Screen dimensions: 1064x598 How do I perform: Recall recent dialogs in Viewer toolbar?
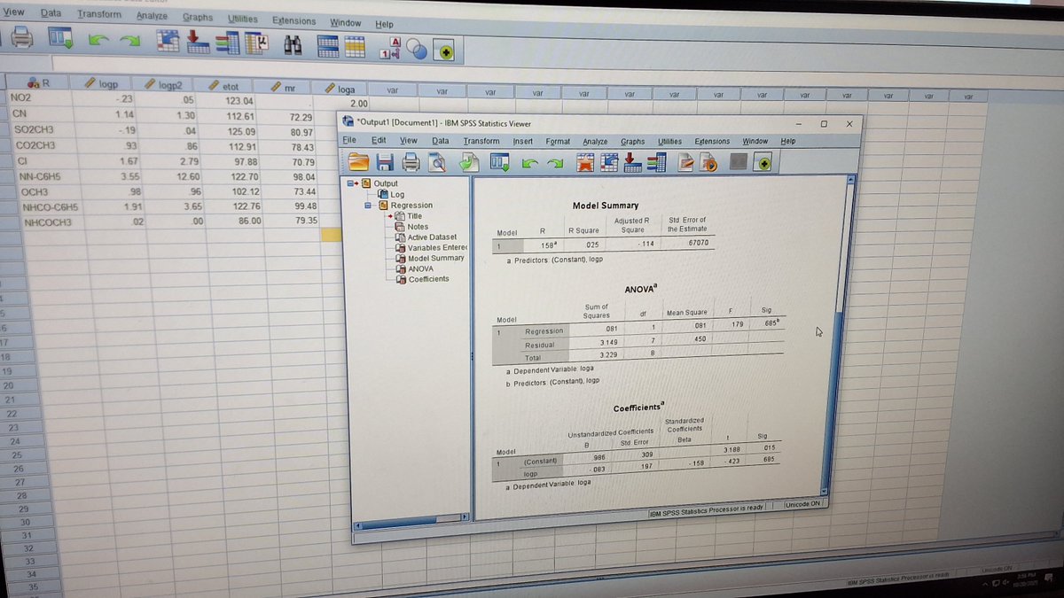point(501,163)
